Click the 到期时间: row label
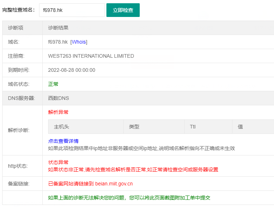This screenshot has height=215, width=274. click(19, 70)
